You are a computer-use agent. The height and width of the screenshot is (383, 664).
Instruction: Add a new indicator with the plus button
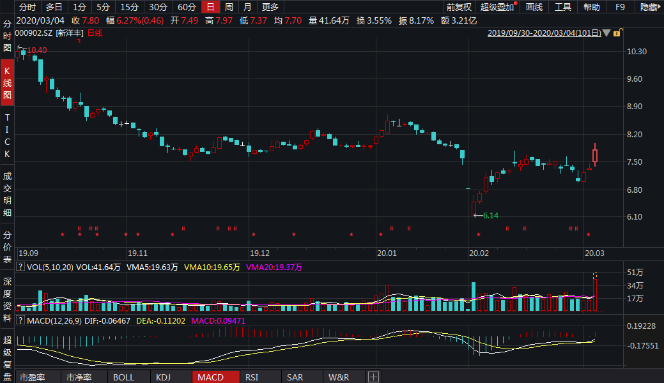pyautogui.click(x=373, y=377)
